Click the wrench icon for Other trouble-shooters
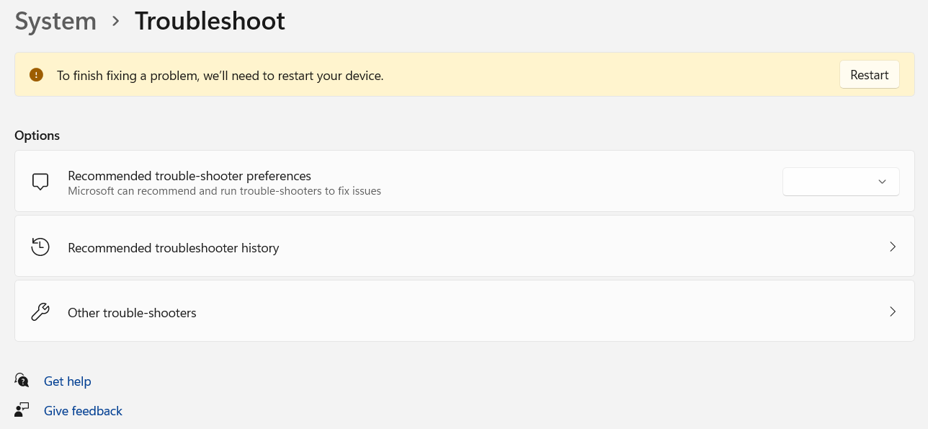Screen dimensions: 928x429 click(40, 312)
